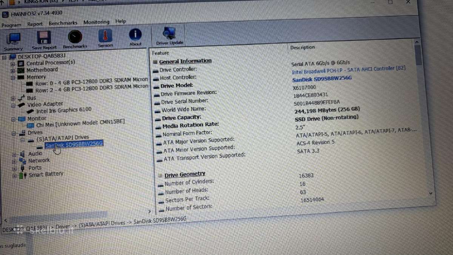The height and width of the screenshot is (255, 453).
Task: Select the DESKTOP-QAB583J computer icon
Action: 12,57
